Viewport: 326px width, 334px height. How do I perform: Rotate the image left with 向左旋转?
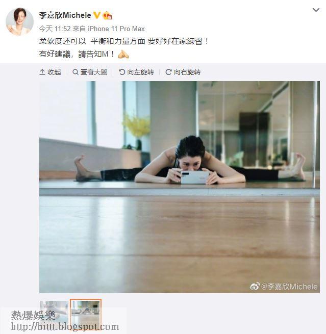136,72
